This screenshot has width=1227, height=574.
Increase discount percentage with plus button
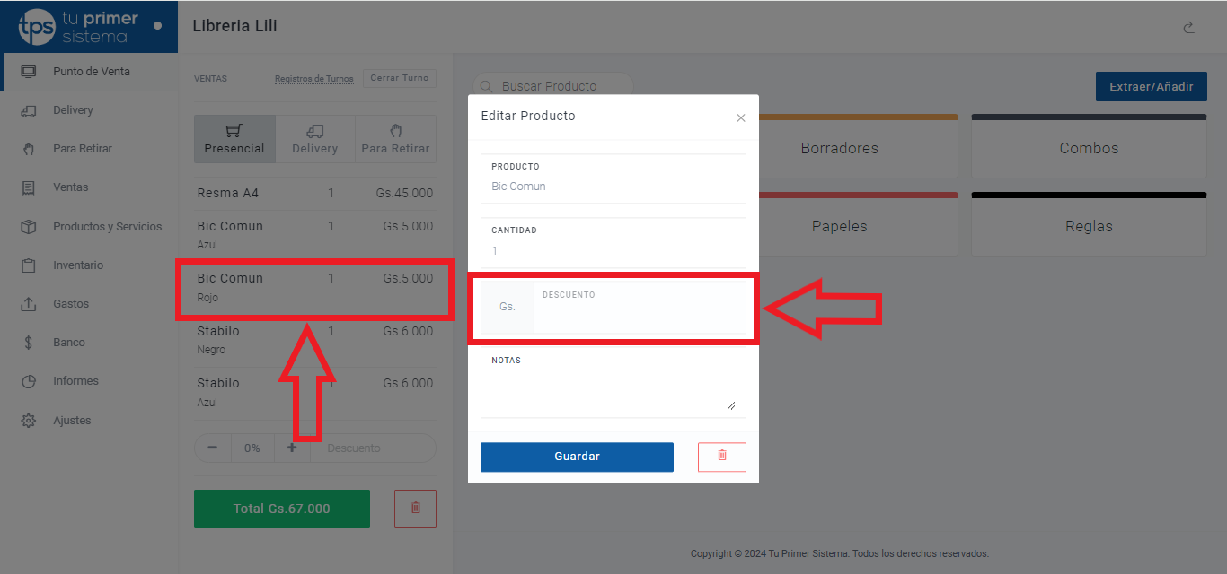[x=292, y=448]
